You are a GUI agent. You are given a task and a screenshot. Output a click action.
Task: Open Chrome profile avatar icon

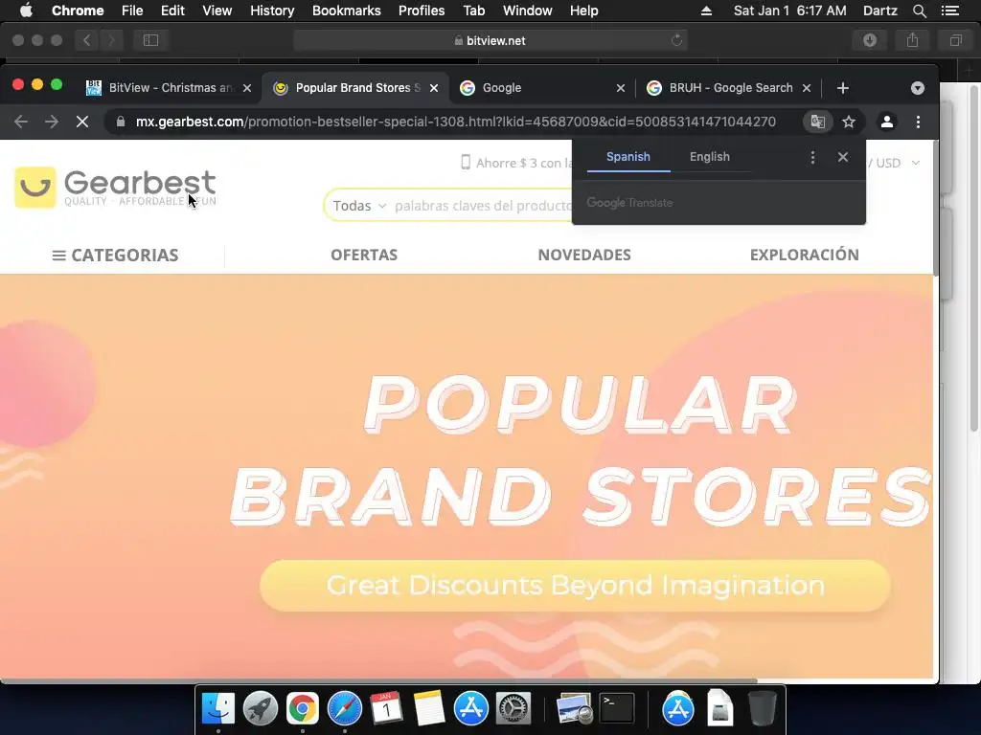pyautogui.click(x=886, y=122)
